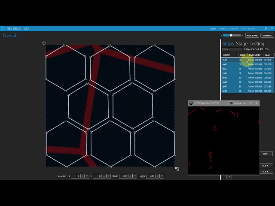This screenshot has width=275, height=206.
Task: Select the hex01 strip row
Action: tap(247, 60)
